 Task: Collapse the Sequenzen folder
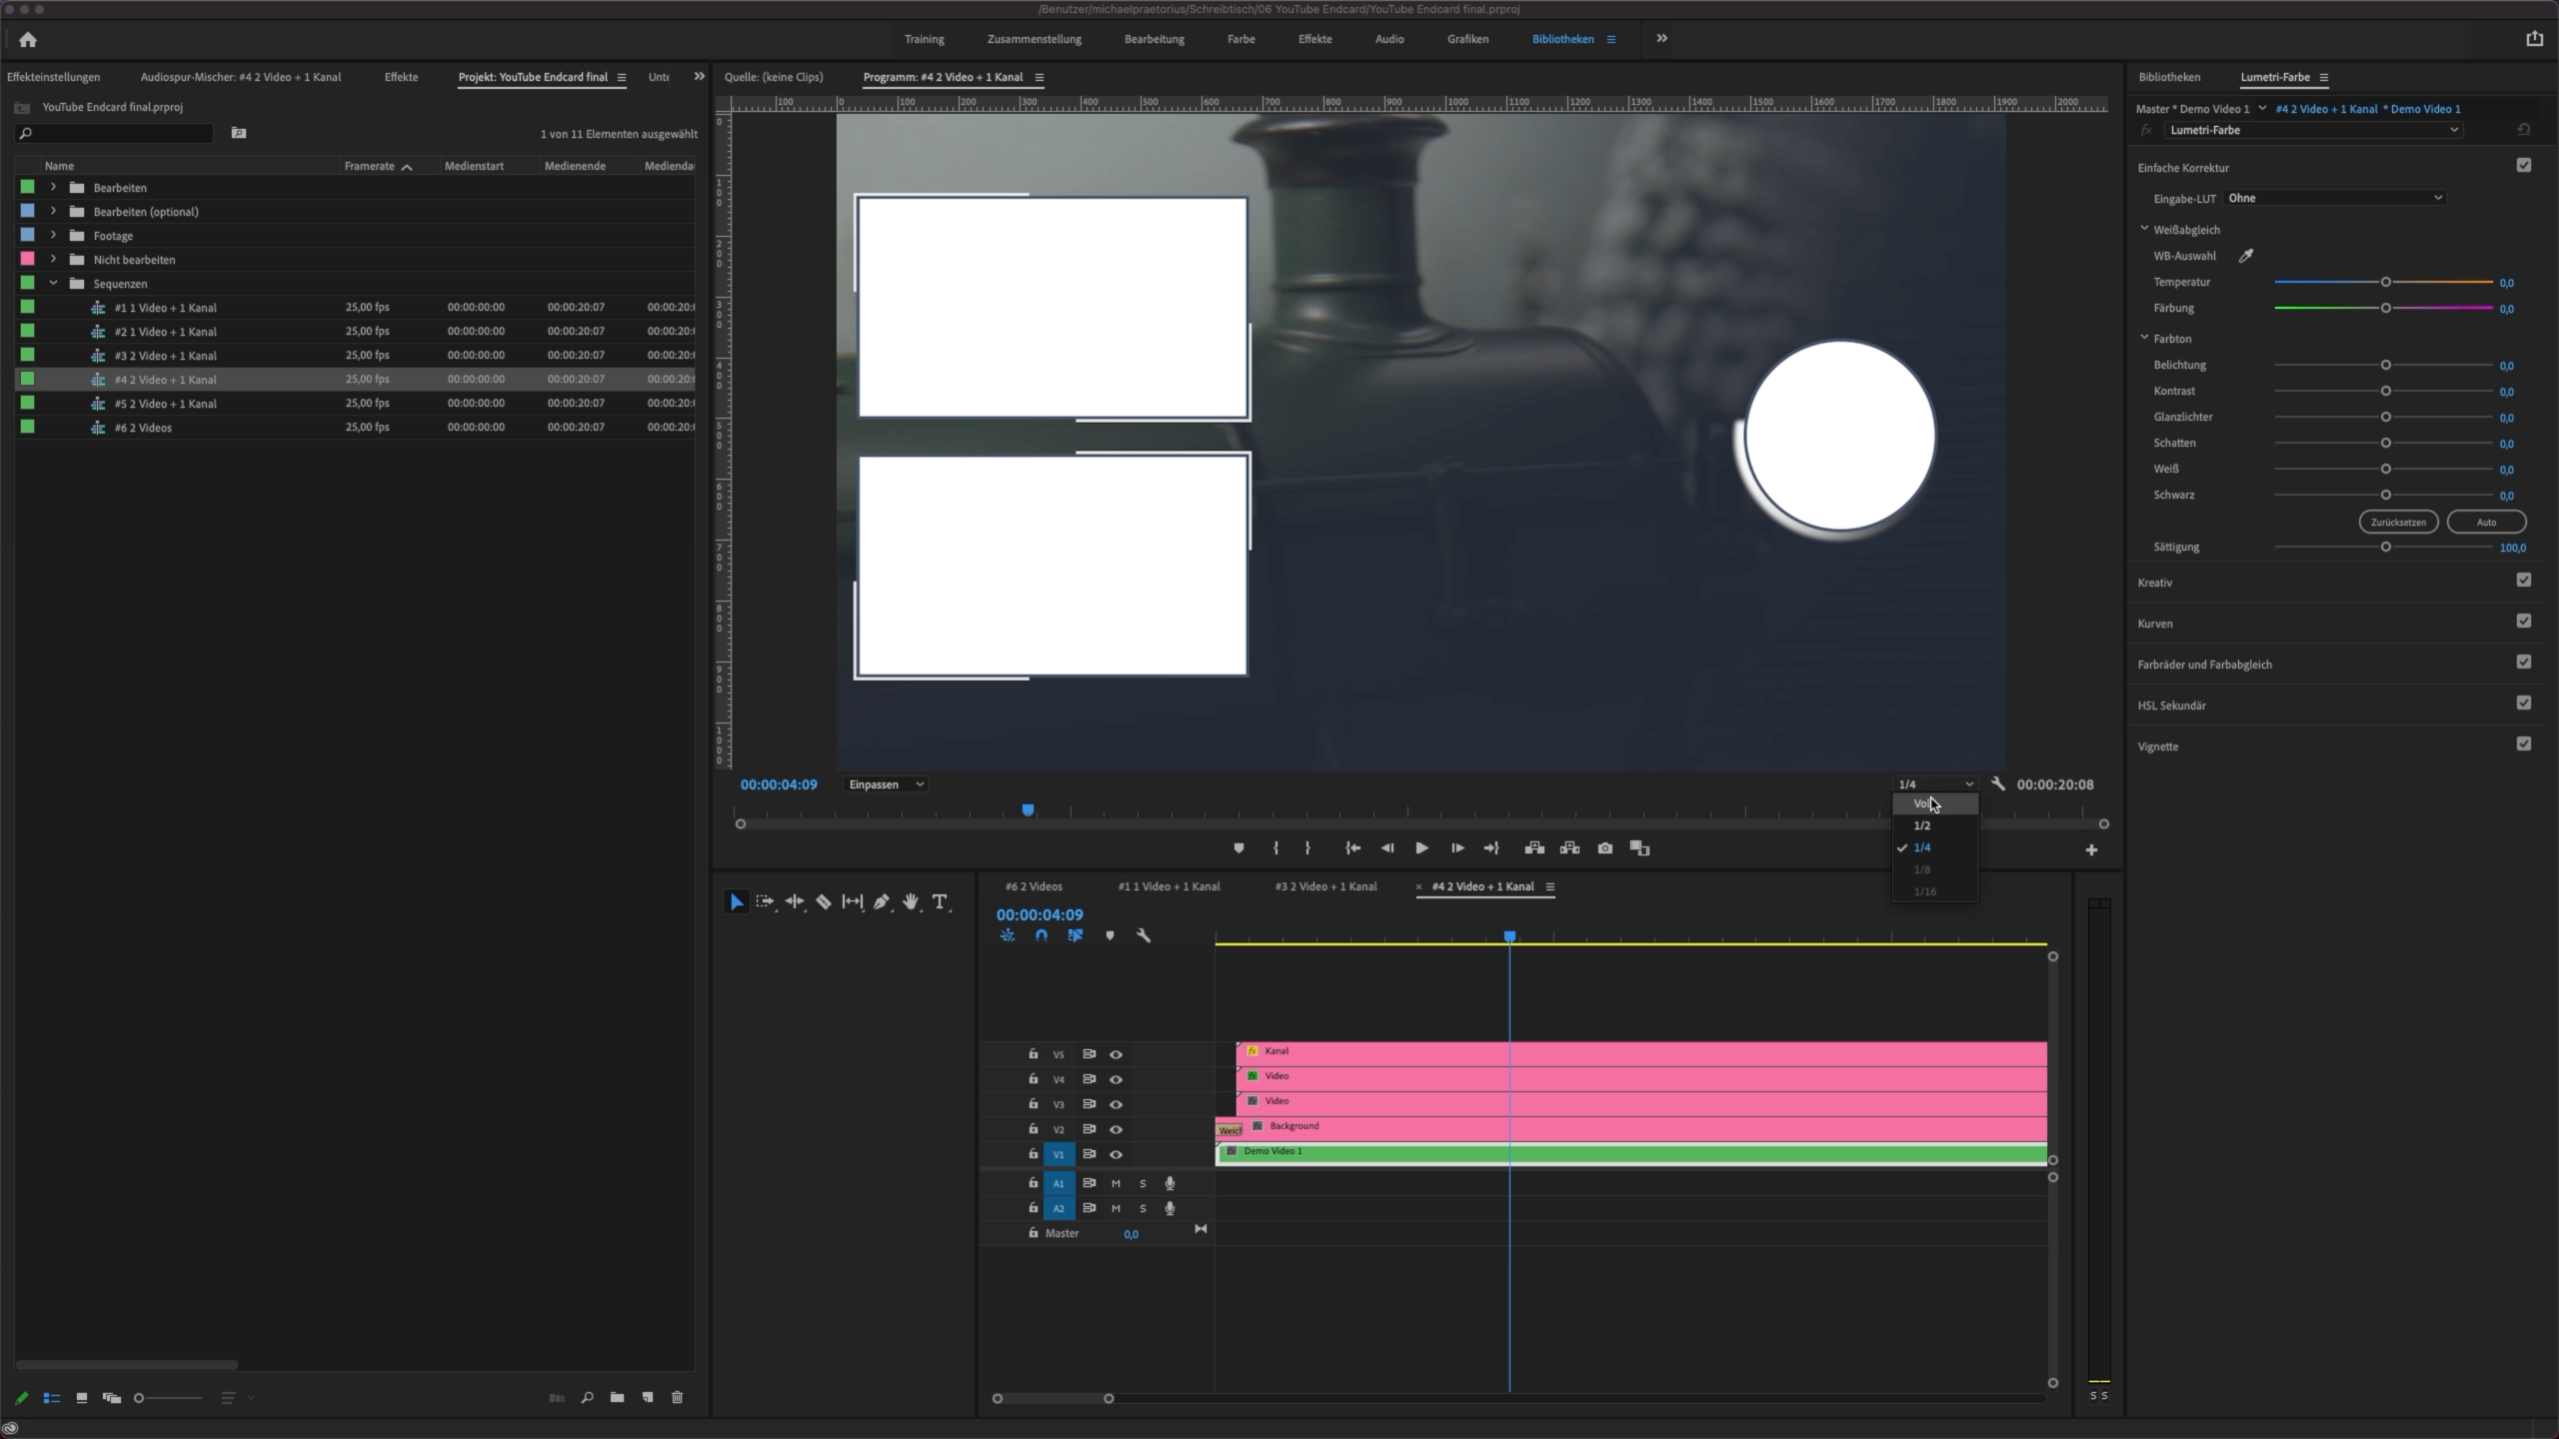pos(53,284)
